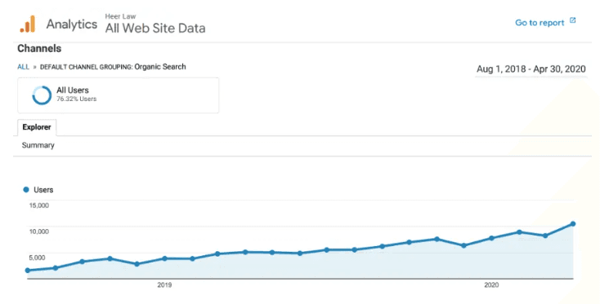Viewport: 600px width, 304px height.
Task: Click the Organic Search breadcrumb text
Action: click(160, 66)
